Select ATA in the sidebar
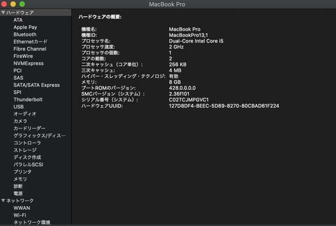 coord(18,20)
